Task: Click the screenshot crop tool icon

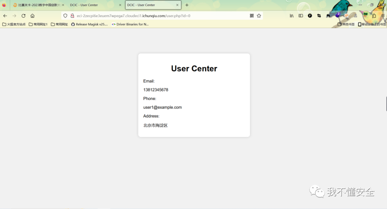Action: (319, 16)
